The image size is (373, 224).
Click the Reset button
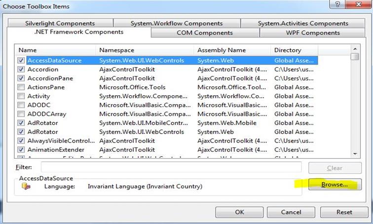pyautogui.click(x=344, y=212)
